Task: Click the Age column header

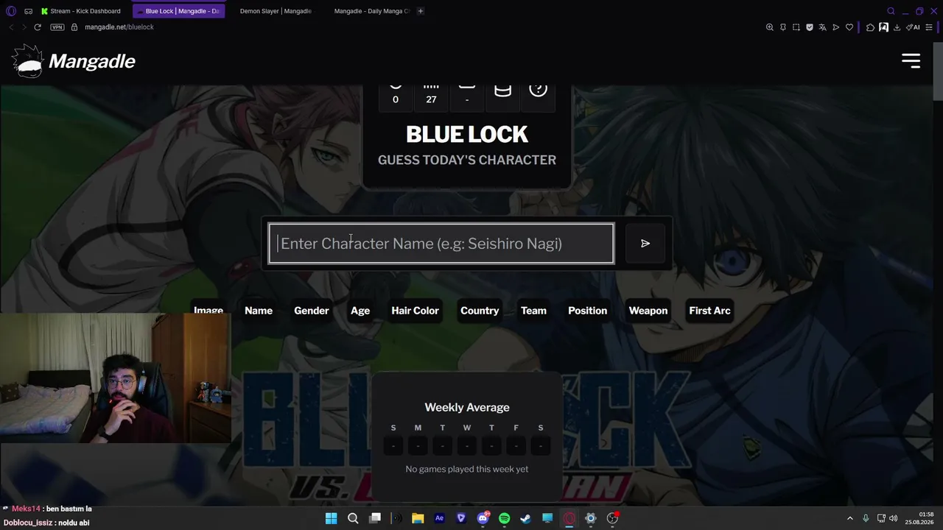Action: pyautogui.click(x=360, y=311)
